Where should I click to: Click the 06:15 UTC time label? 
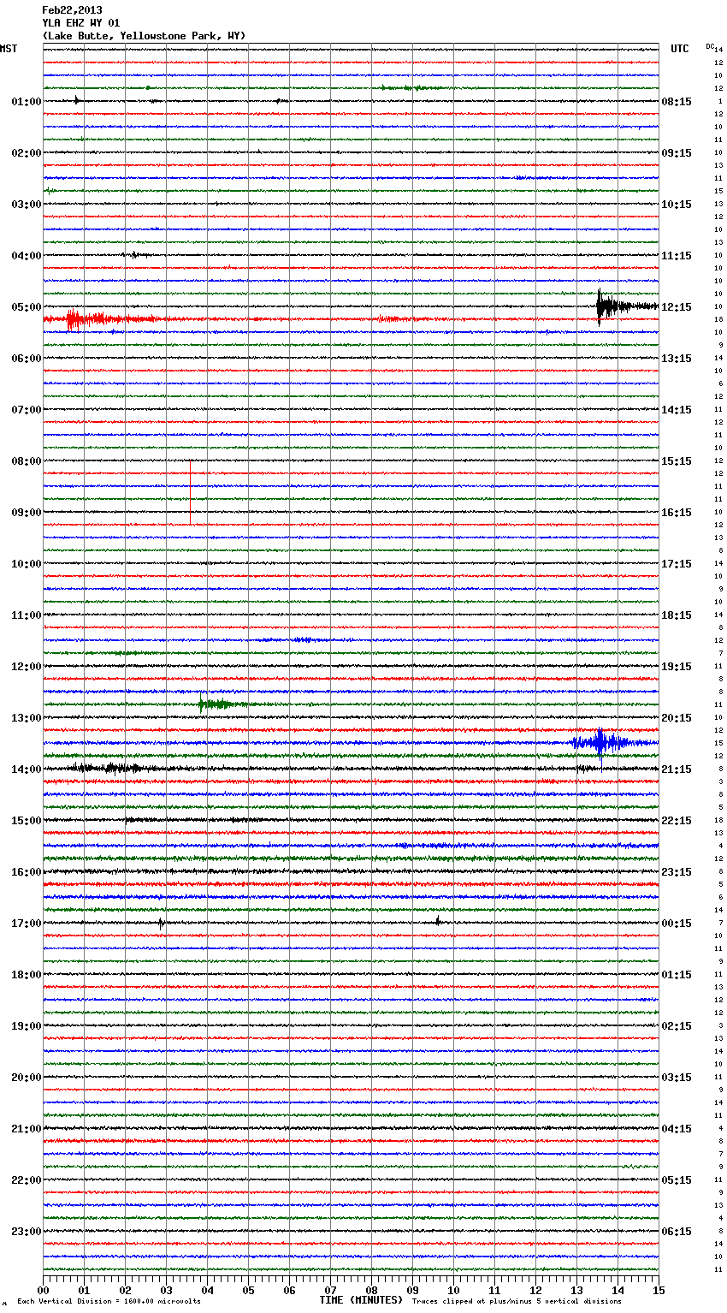point(677,1232)
